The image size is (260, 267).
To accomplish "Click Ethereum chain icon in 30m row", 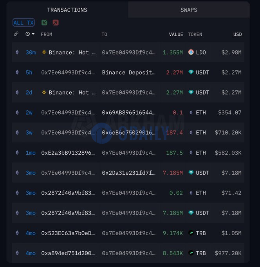I will [x=17, y=52].
